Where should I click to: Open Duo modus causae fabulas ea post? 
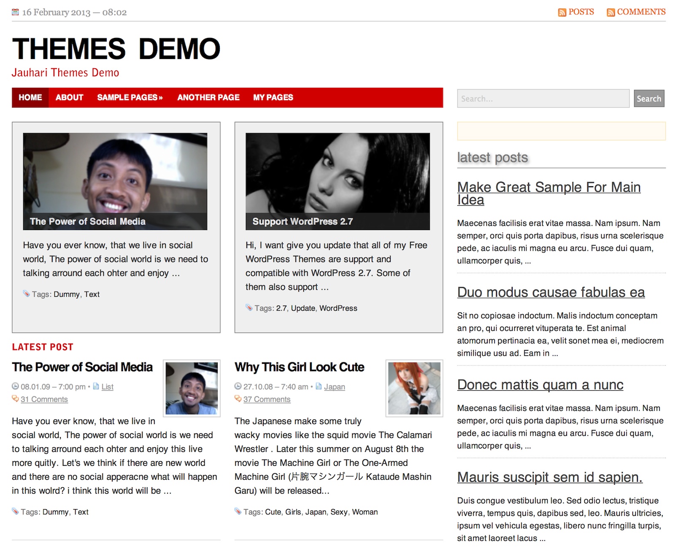[551, 292]
